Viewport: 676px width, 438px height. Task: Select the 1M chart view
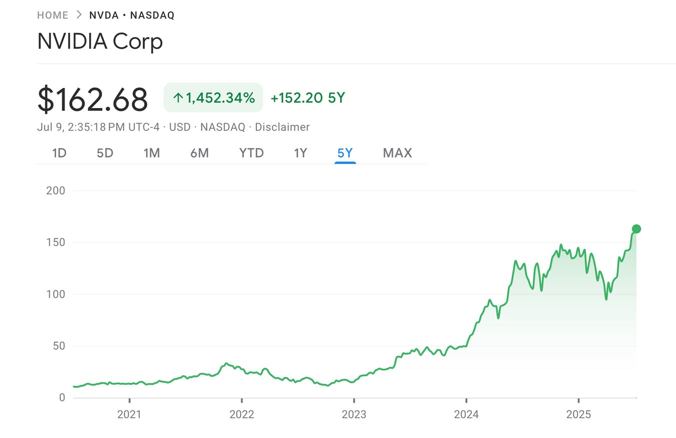click(x=151, y=153)
